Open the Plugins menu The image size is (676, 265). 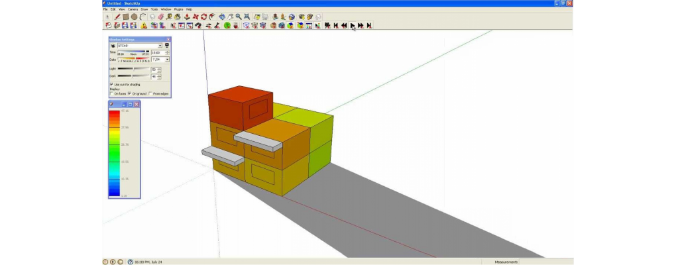coord(179,9)
